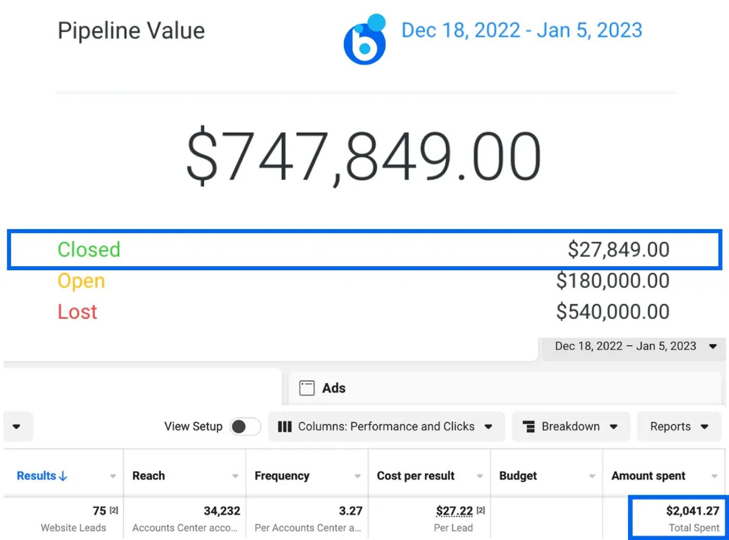Click the [2] footnote next to $27.22
729x540 pixels.
[x=481, y=511]
